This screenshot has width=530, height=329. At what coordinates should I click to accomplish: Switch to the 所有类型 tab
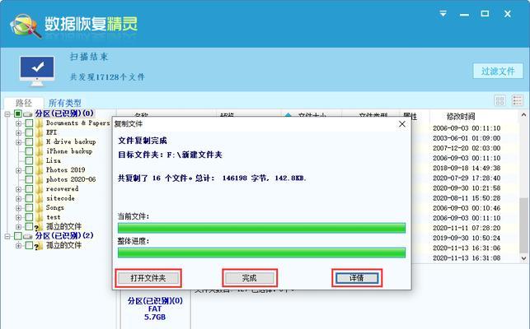pos(65,103)
